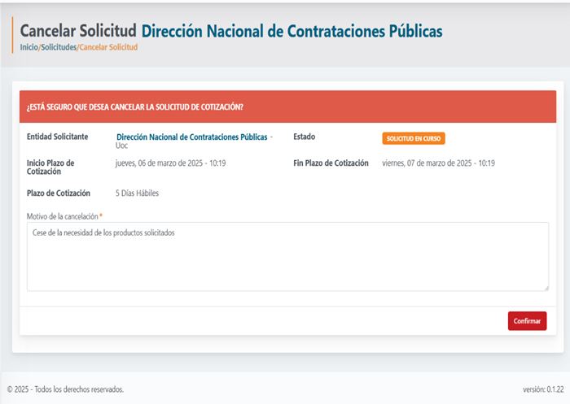Click the SOLICITUD EN CURSO status badge
Screen dimensions: 570x404
(x=414, y=139)
